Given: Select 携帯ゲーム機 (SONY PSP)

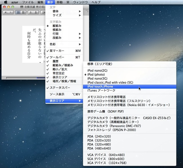Looking at the screenshot, I should [x=130, y=112].
